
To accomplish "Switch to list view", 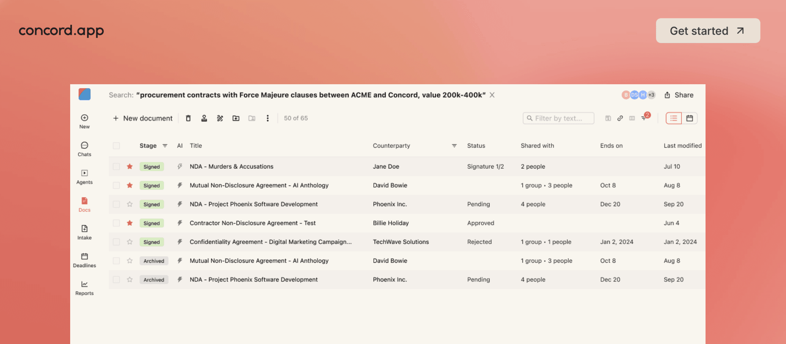I will (x=674, y=118).
